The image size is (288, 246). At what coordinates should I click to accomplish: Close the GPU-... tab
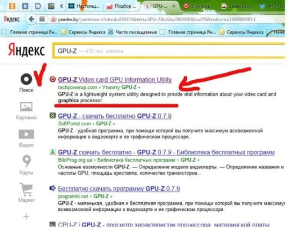[174, 6]
